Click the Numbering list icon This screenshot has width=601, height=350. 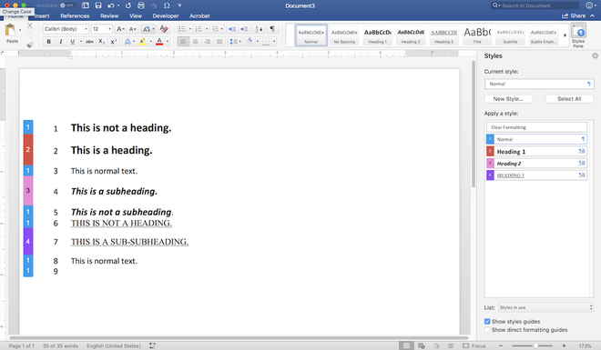199,29
